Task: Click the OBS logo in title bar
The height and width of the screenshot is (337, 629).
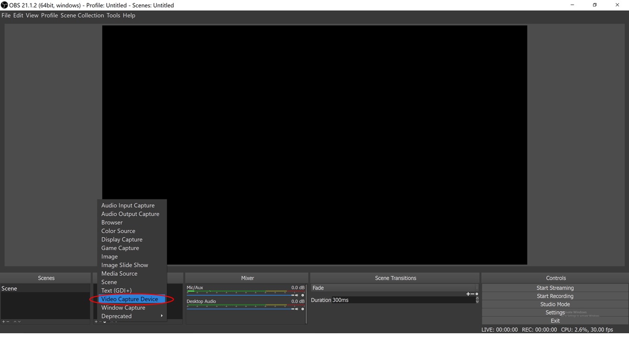Action: point(4,5)
